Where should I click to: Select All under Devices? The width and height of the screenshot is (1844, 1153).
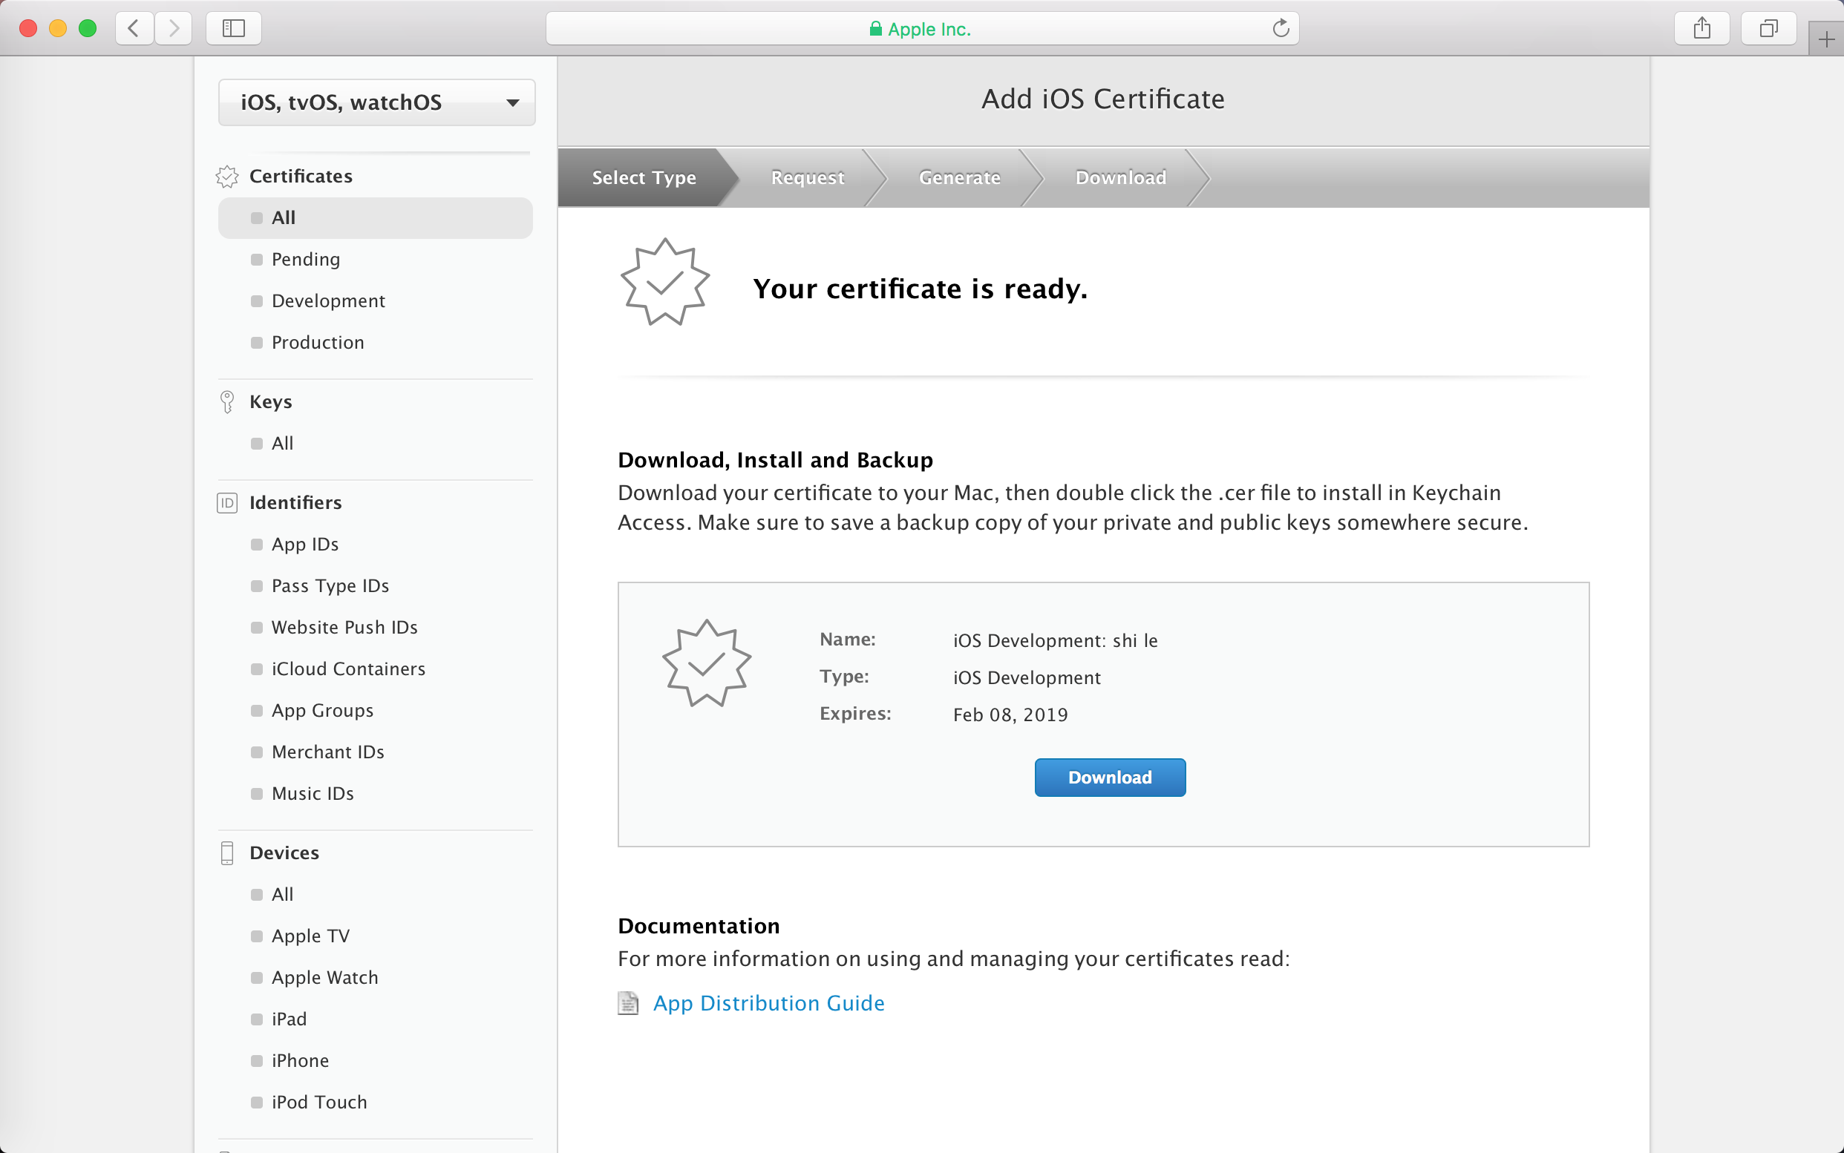282,895
